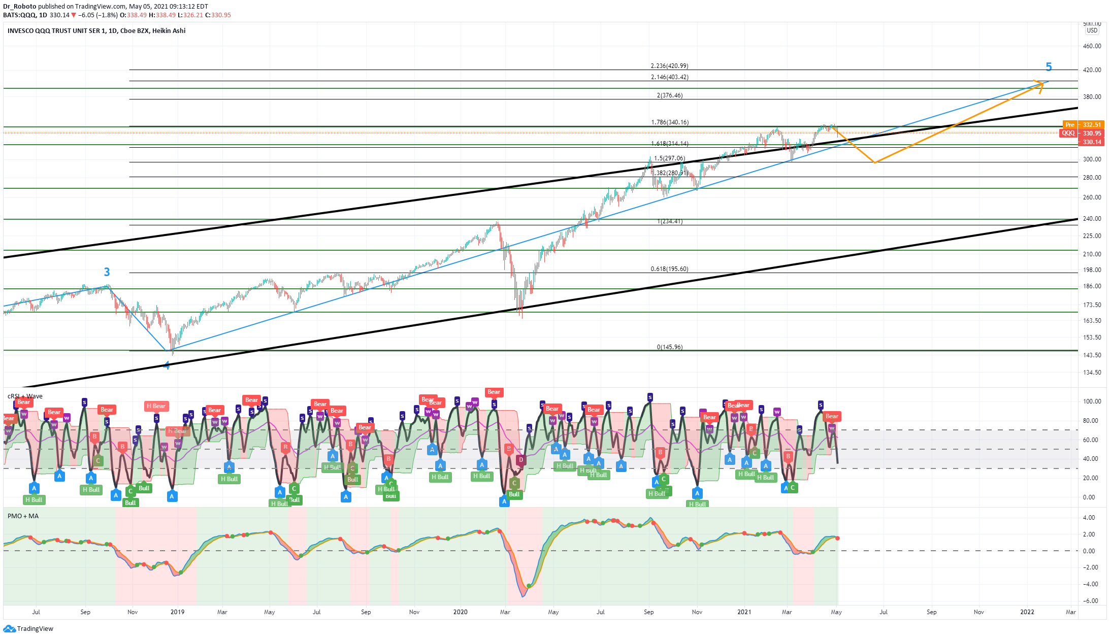This screenshot has height=638, width=1110.
Task: Click the red 'QQQ 330.95' price tag
Action: click(x=1082, y=133)
